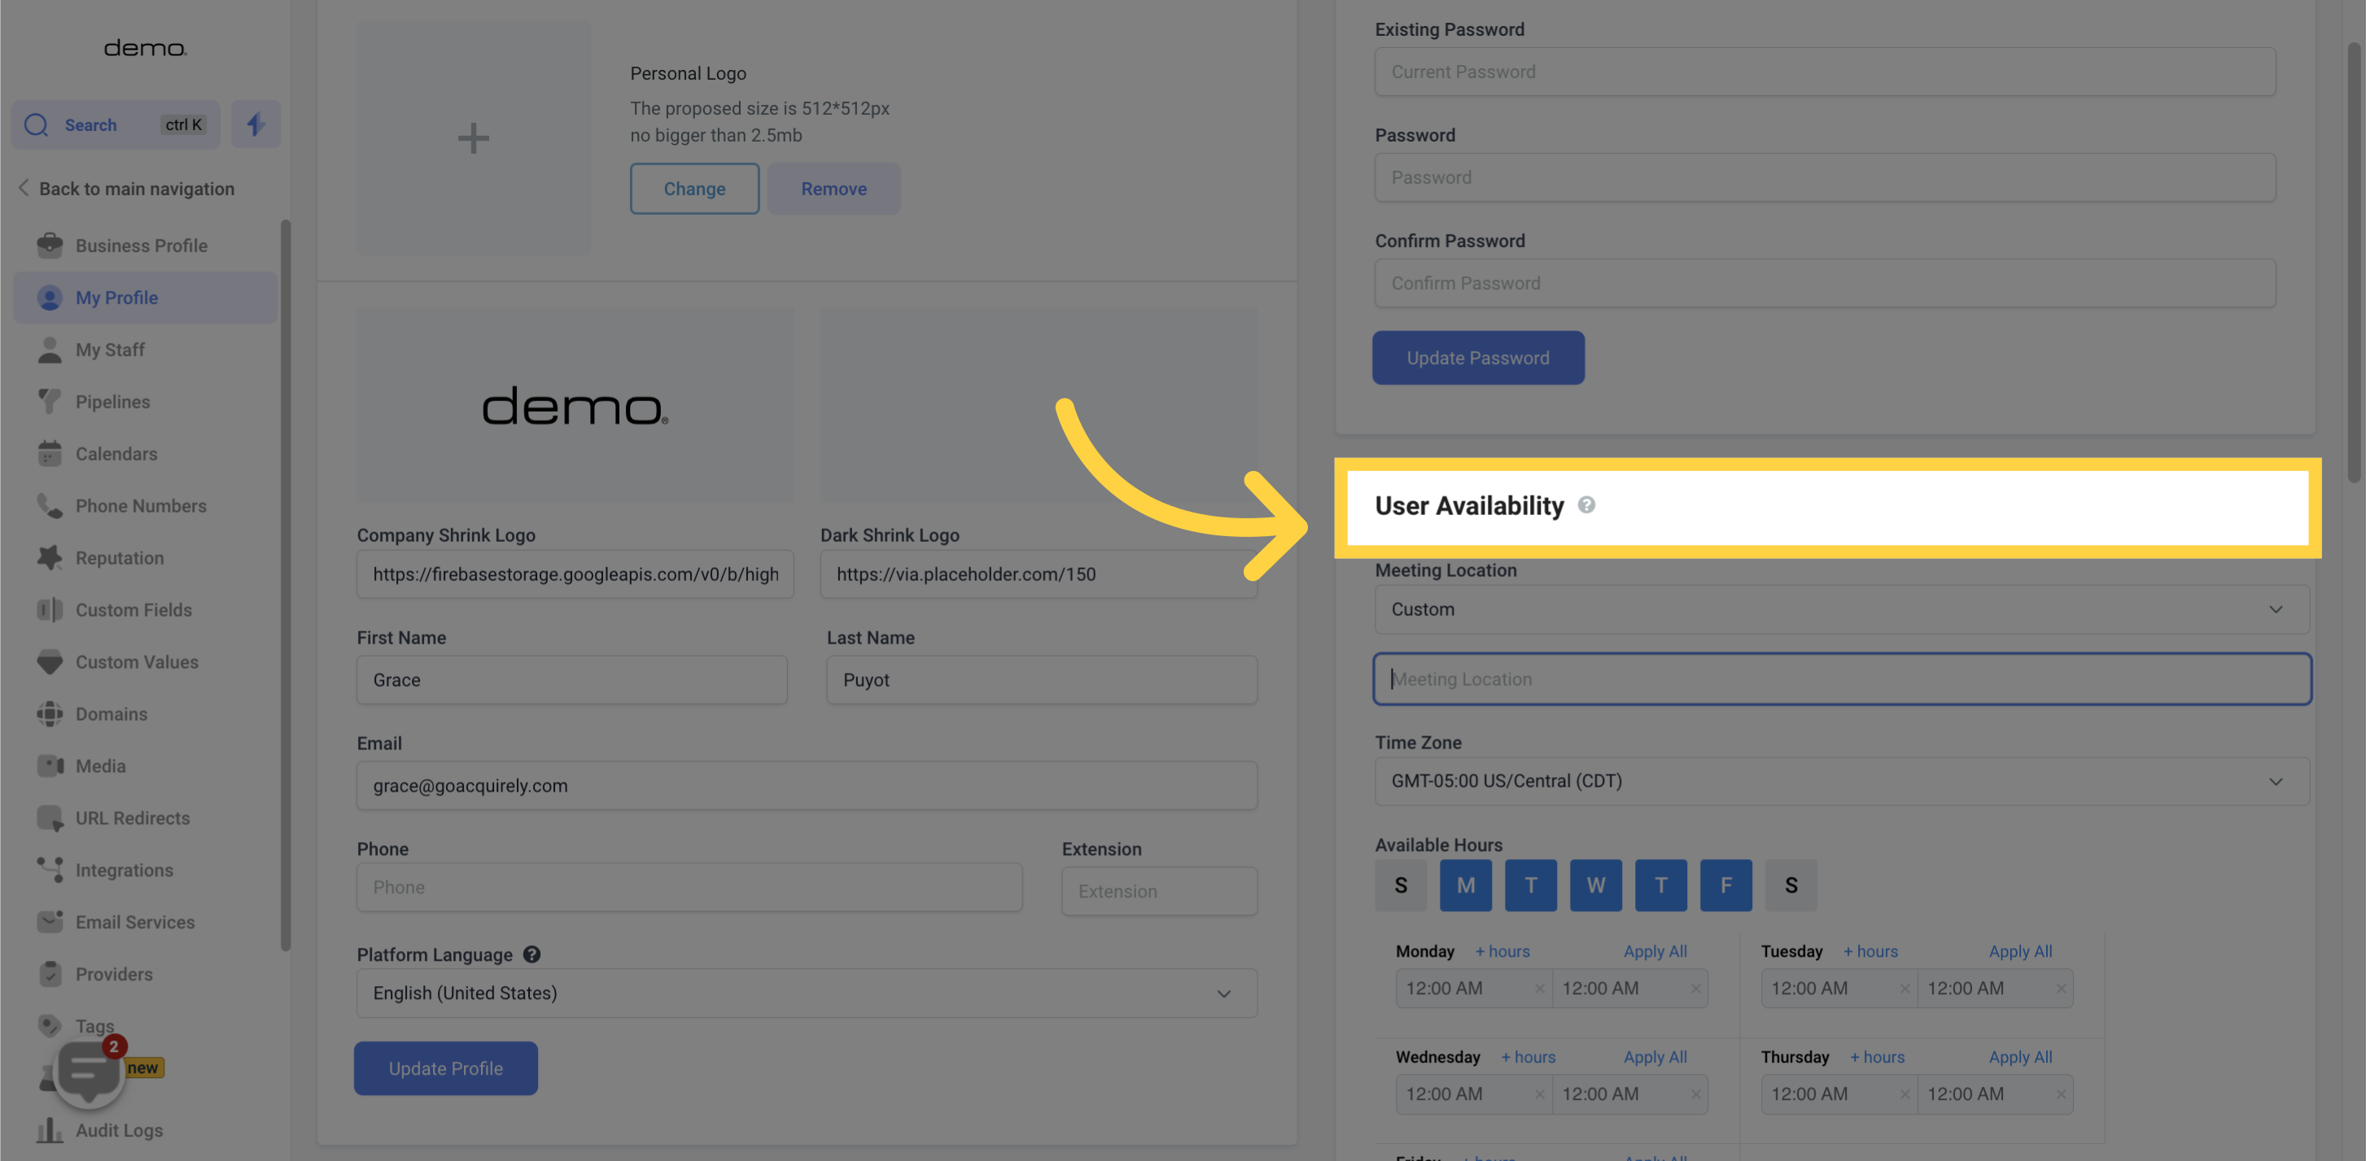Click Back to main navigation link

coord(124,189)
